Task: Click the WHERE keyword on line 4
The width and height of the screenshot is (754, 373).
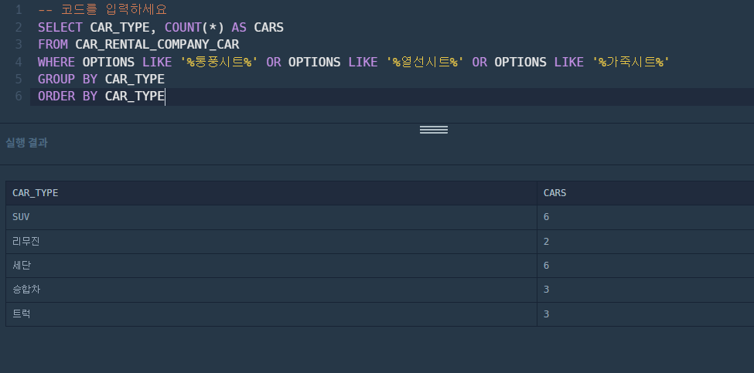Action: pyautogui.click(x=56, y=62)
